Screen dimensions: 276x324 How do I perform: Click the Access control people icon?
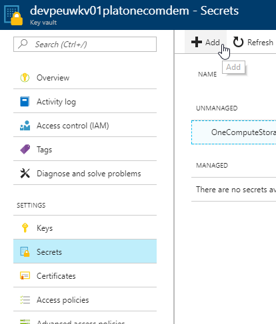click(25, 126)
